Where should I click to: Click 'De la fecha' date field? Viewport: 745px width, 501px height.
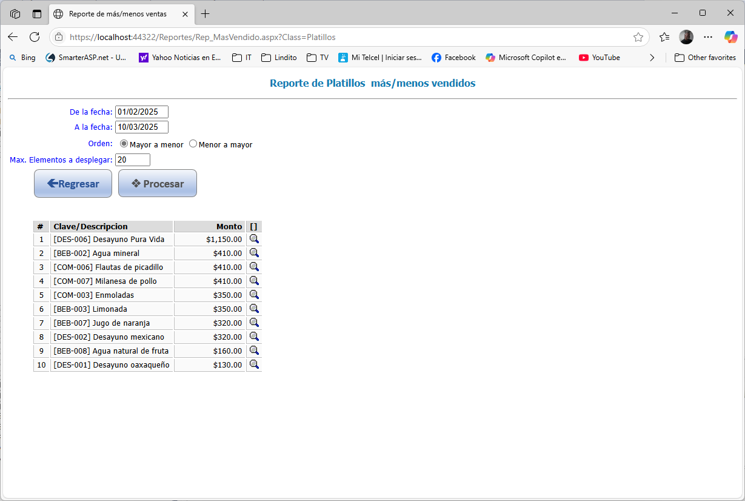click(141, 112)
